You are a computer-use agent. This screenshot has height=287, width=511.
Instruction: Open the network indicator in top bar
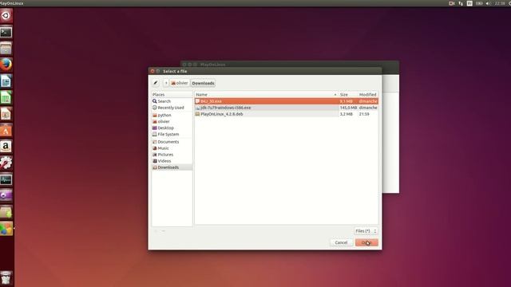[461, 3]
